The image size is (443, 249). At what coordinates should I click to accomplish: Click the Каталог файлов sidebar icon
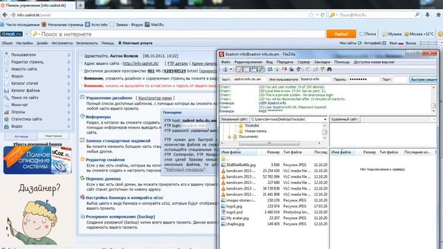(x=6, y=91)
